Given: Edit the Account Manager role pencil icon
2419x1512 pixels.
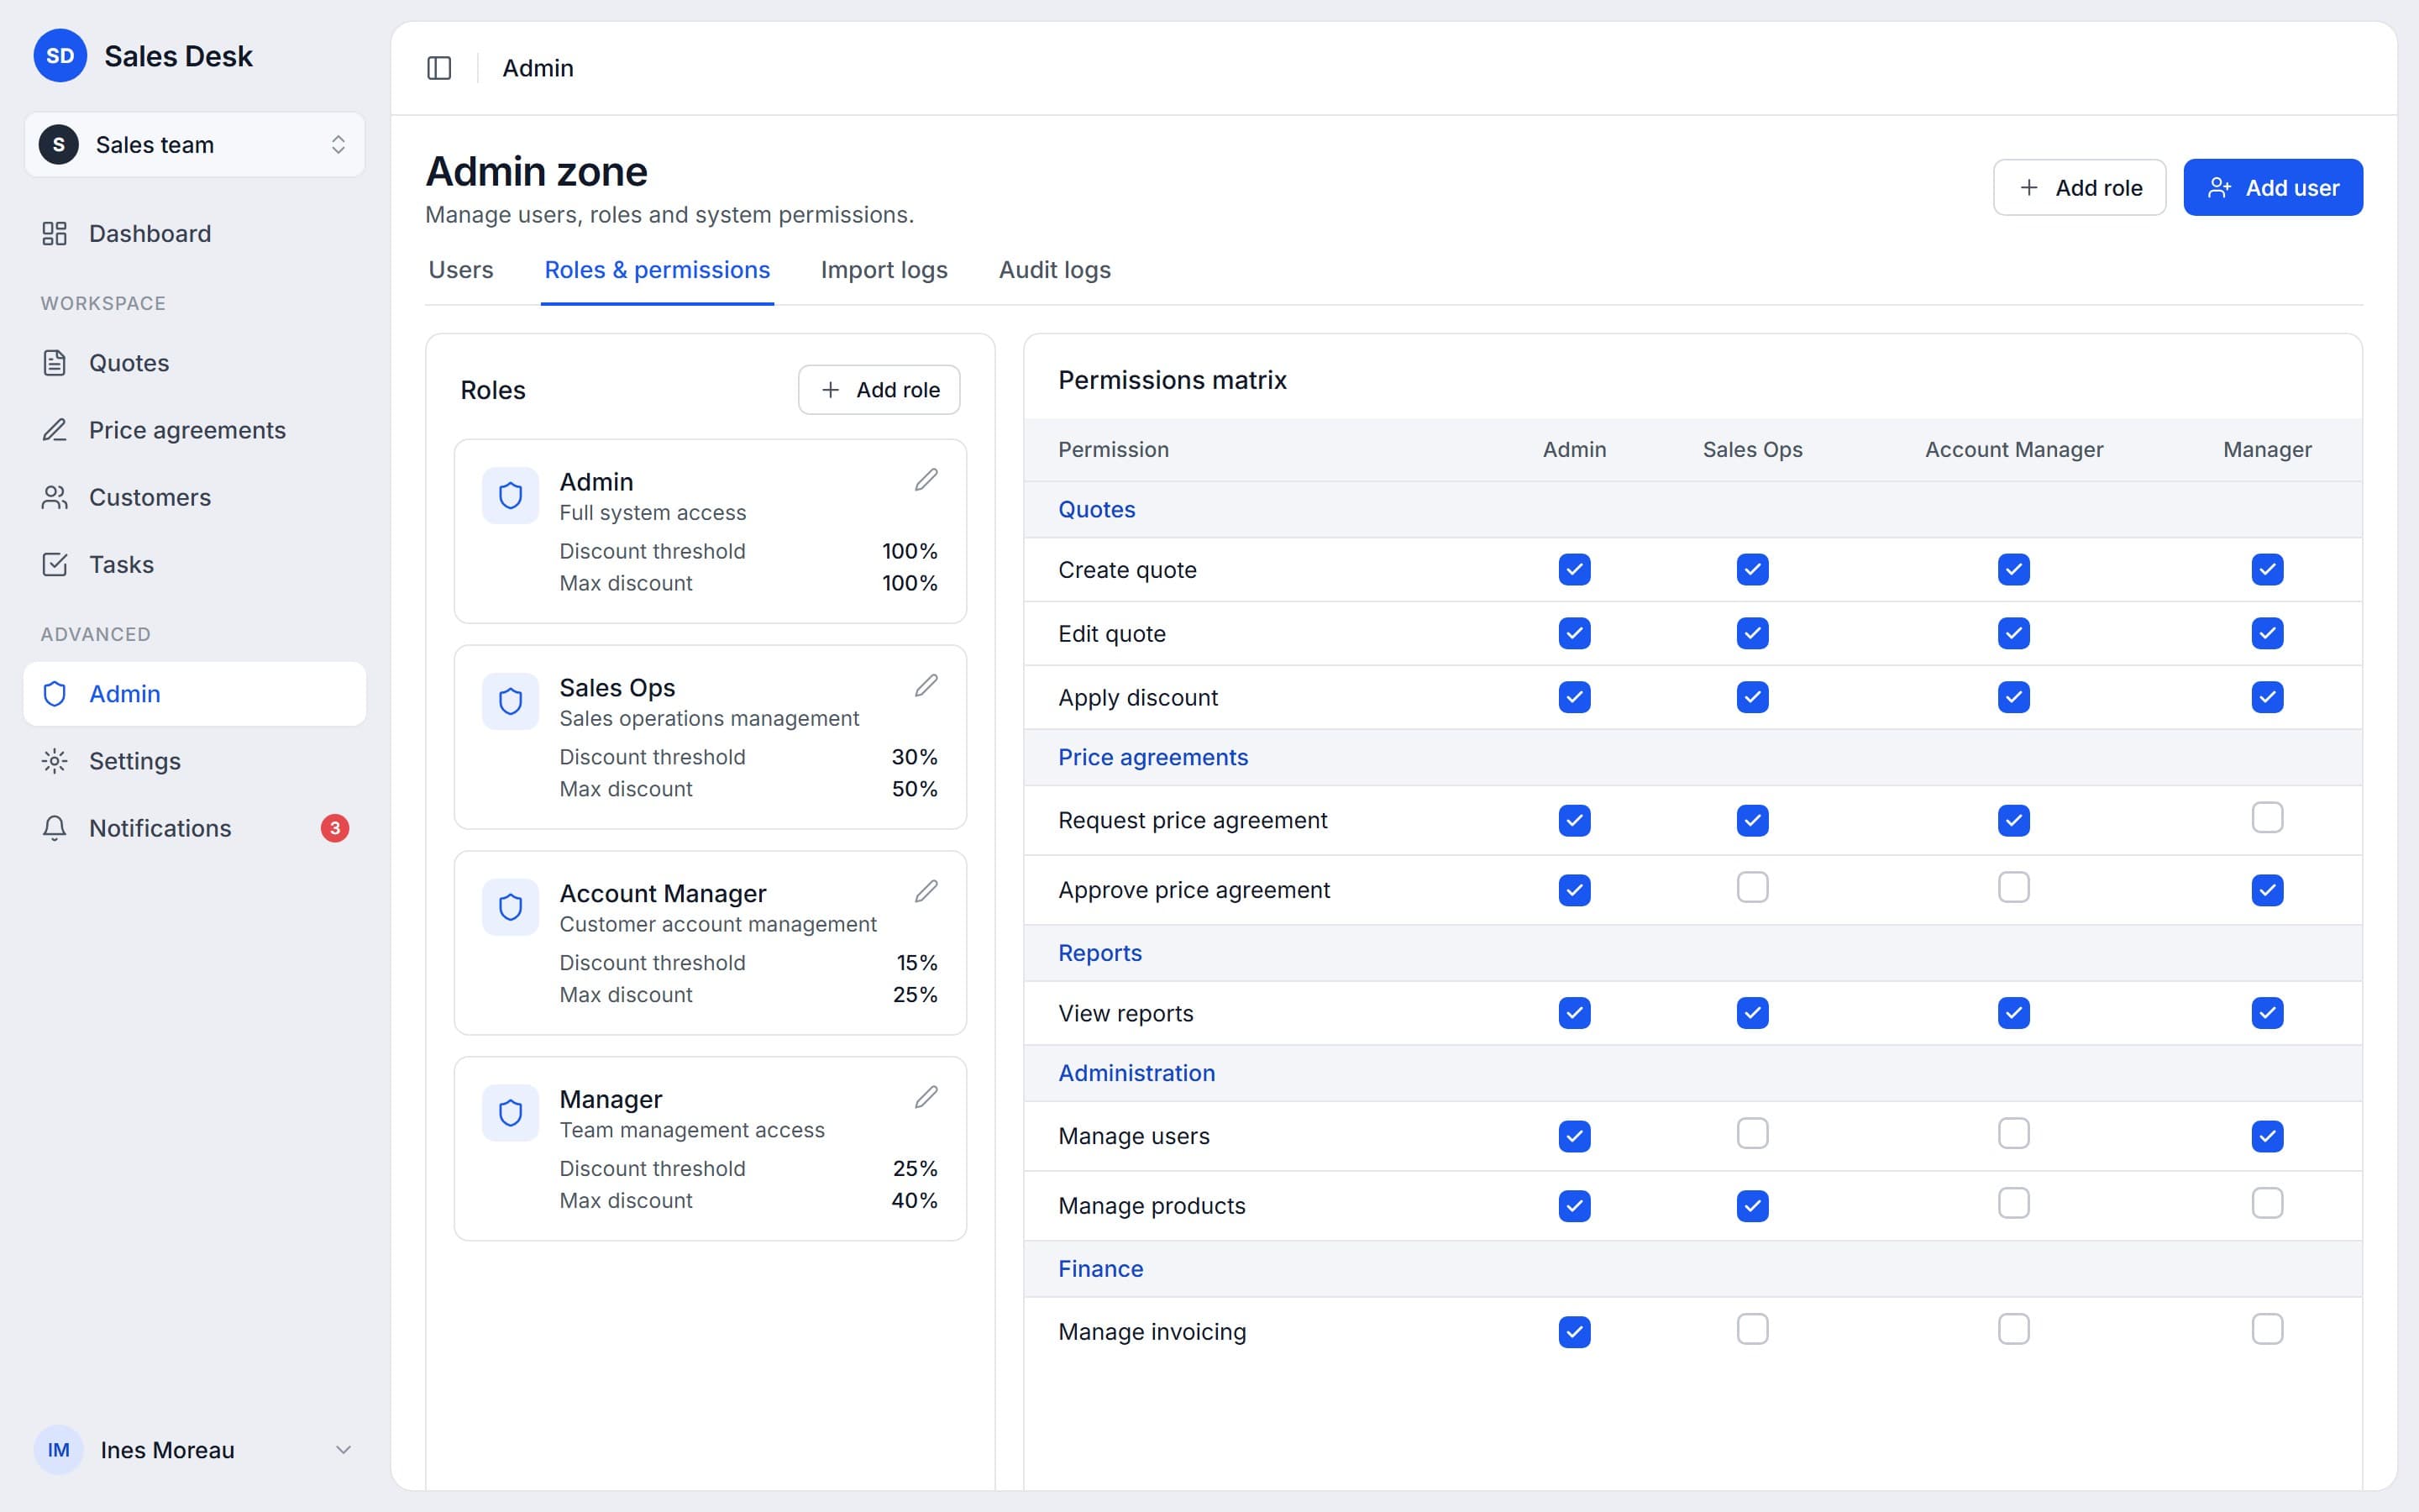Looking at the screenshot, I should tap(926, 891).
